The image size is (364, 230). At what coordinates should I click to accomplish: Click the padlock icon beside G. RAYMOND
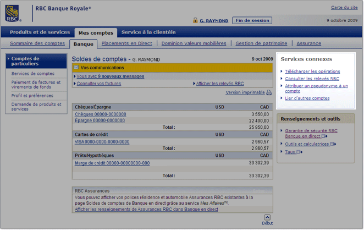[195, 20]
